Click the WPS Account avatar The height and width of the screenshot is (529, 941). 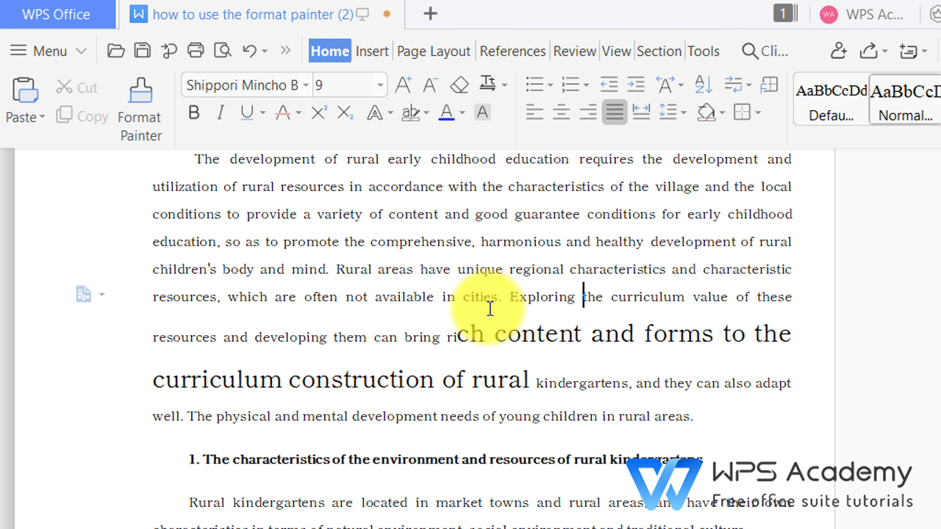pos(828,14)
